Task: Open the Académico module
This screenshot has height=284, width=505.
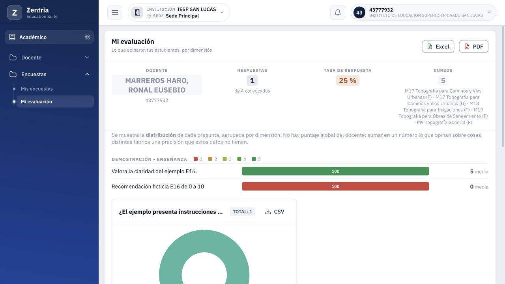Action: click(x=49, y=37)
